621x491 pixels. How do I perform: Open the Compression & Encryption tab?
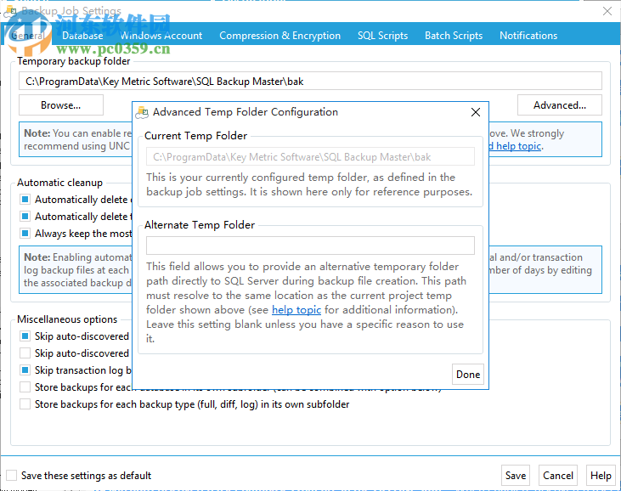[x=280, y=36]
